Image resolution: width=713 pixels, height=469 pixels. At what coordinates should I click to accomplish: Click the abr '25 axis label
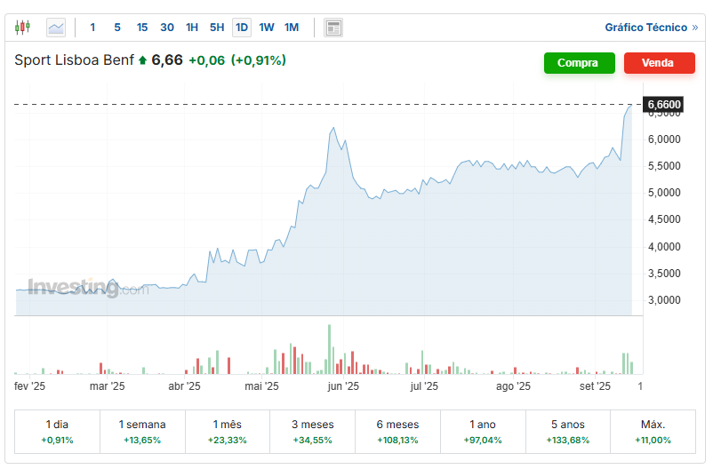coord(184,386)
